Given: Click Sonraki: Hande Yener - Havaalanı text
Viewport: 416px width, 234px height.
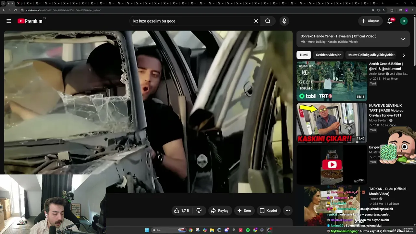Looking at the screenshot, I should (338, 36).
